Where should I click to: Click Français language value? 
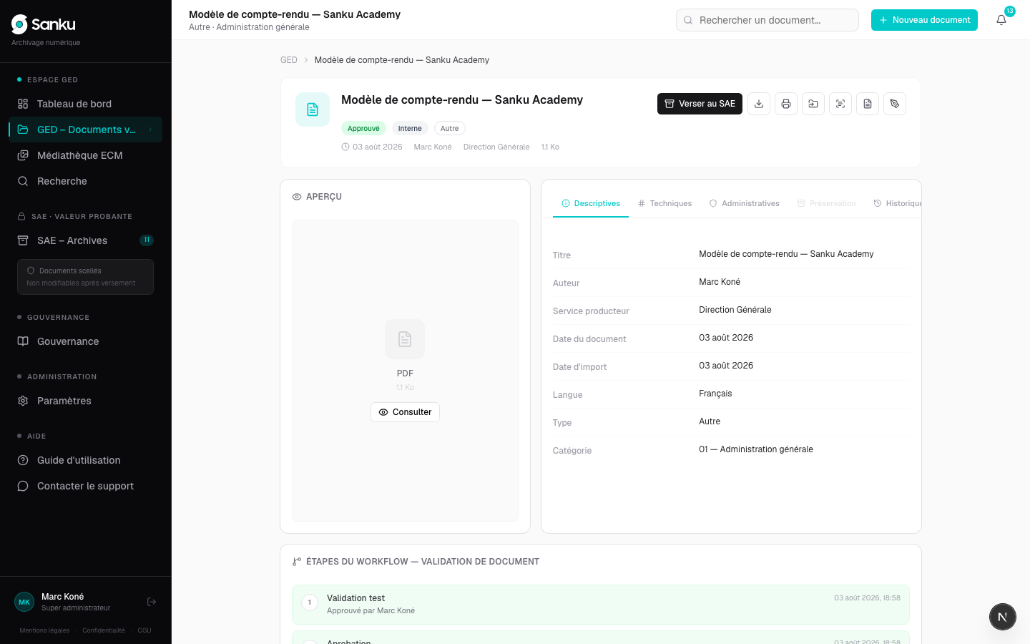click(715, 394)
